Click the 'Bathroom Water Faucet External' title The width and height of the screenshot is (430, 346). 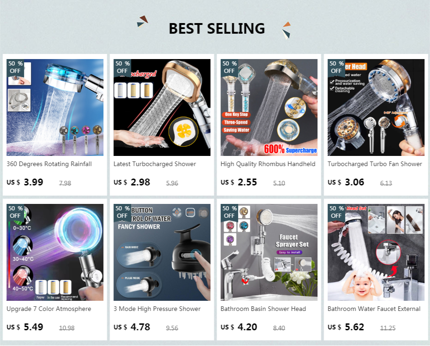click(374, 309)
